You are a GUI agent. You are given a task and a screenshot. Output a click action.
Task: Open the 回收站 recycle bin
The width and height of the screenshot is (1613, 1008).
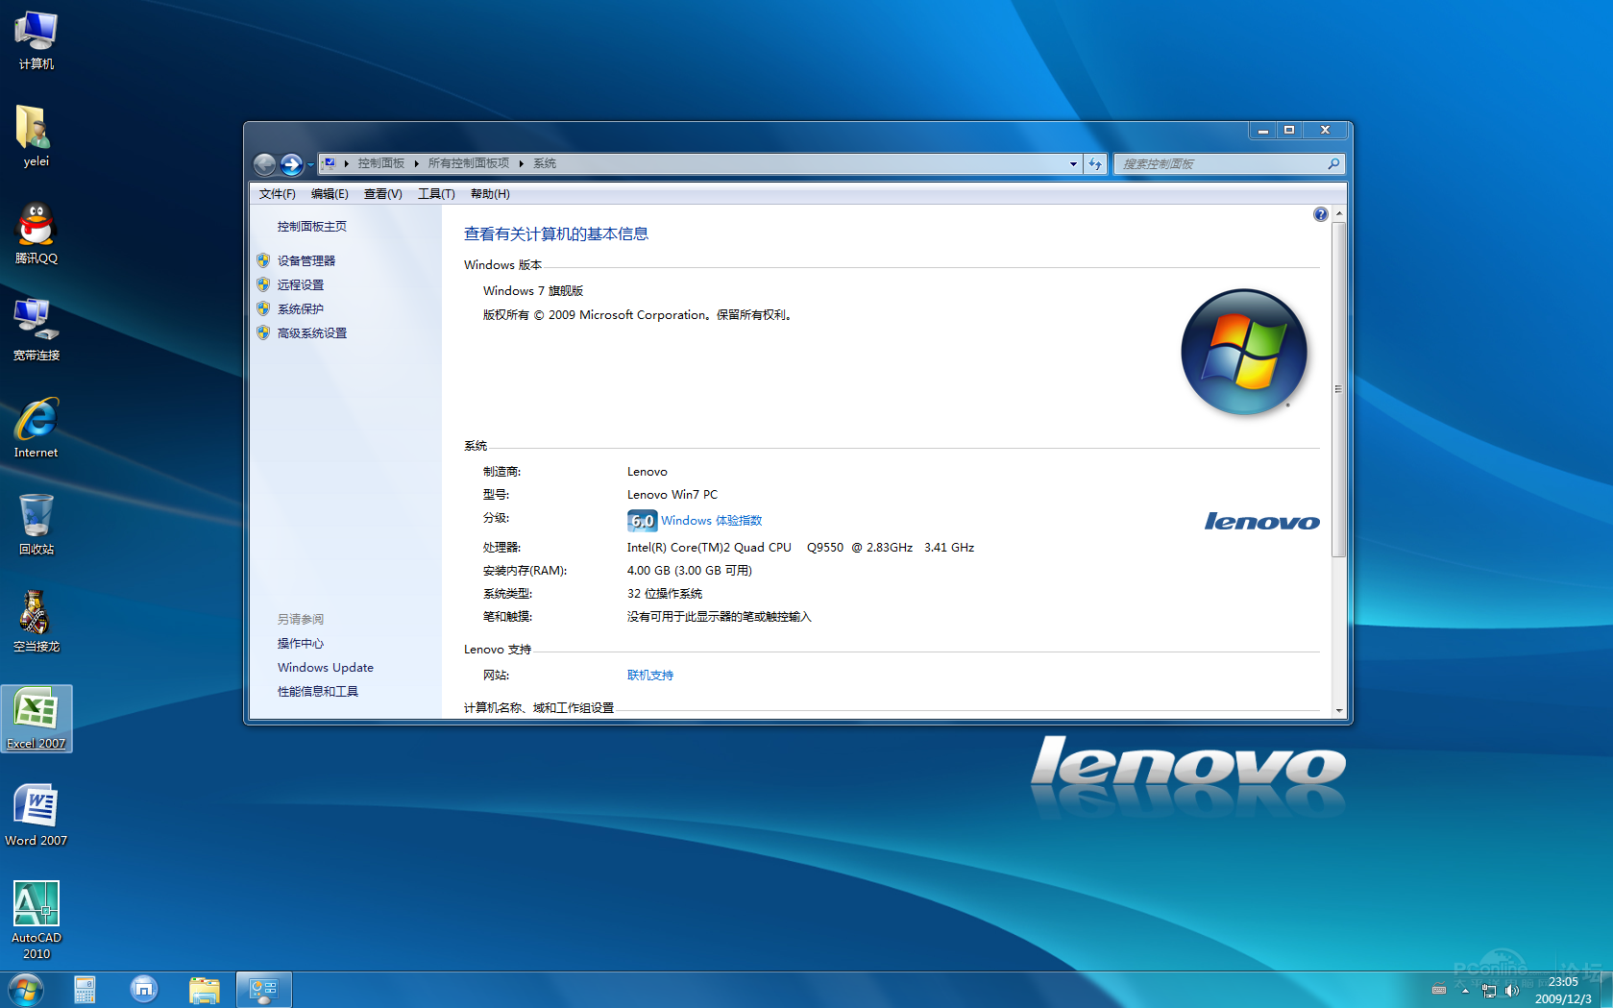(36, 524)
